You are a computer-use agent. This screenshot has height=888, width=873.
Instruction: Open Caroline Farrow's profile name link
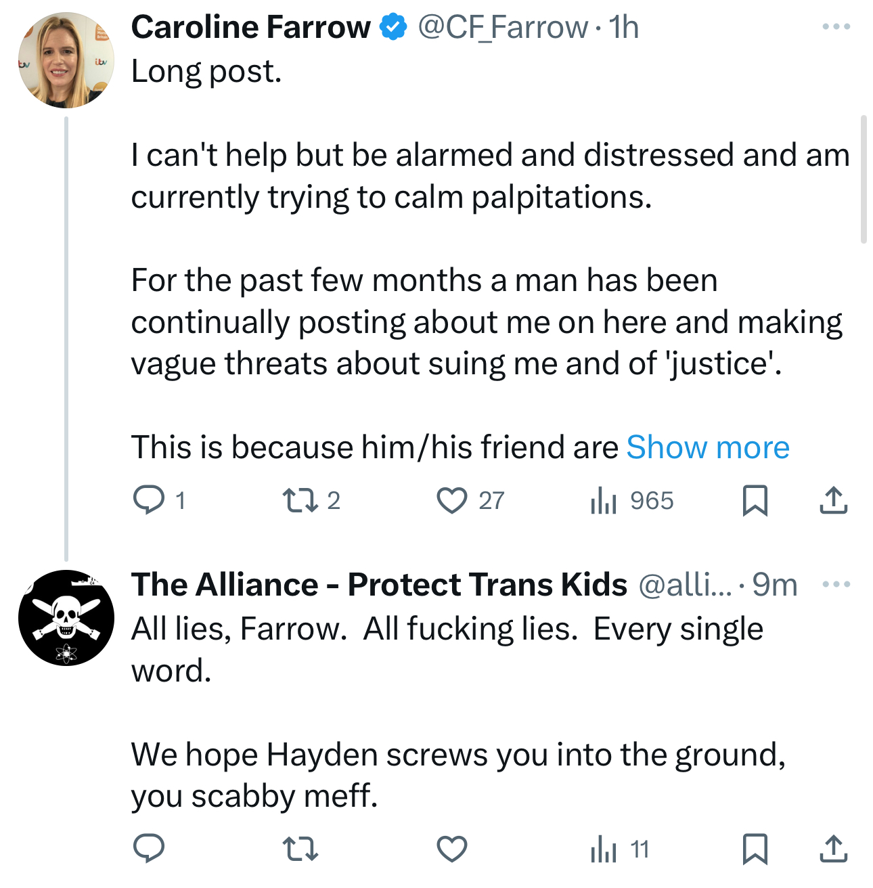(250, 28)
